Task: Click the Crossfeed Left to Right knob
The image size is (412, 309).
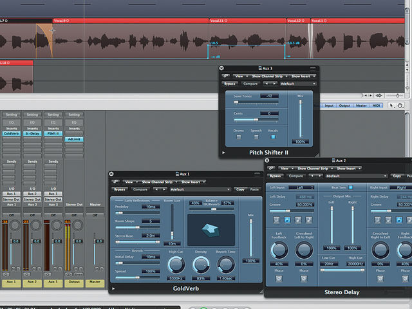Action: click(304, 250)
